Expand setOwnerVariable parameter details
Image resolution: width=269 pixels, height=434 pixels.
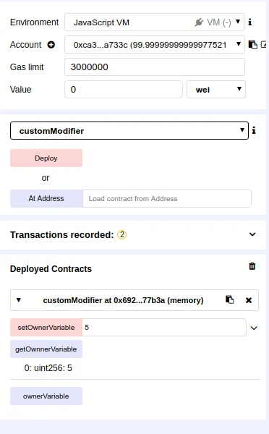click(254, 328)
